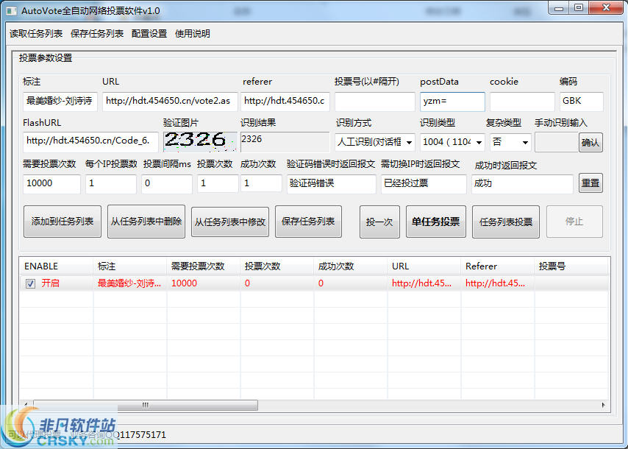Click the 成功时返回报文 field
The image size is (628, 449).
[x=522, y=184]
